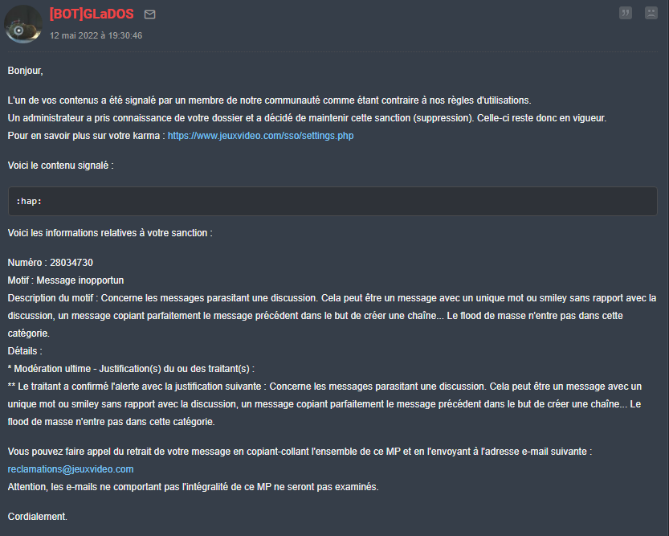
Task: Click the Cordialement sign-off text
Action: 38,517
